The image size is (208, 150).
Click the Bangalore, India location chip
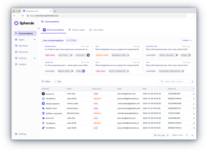pyautogui.click(x=121, y=55)
